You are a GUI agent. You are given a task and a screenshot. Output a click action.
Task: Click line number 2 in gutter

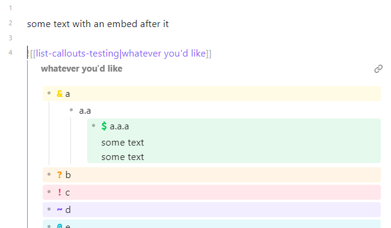(10, 23)
